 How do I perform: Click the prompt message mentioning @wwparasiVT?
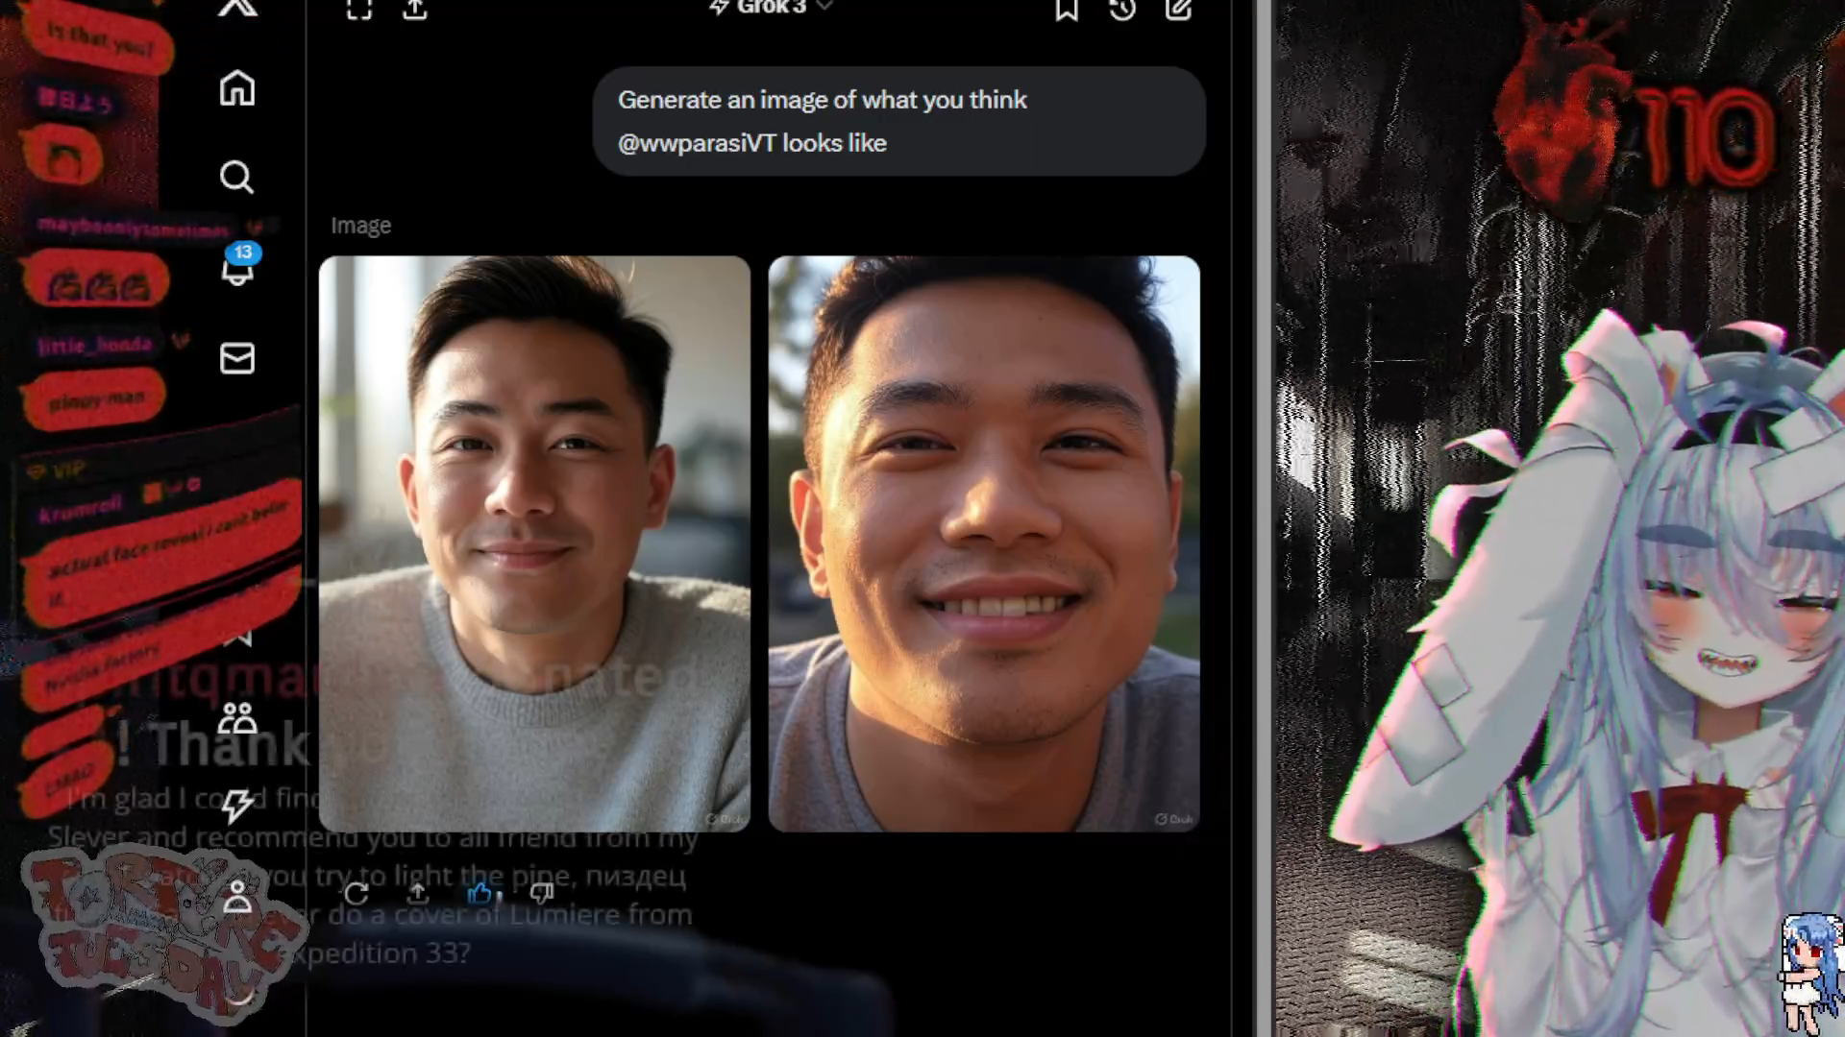click(899, 121)
